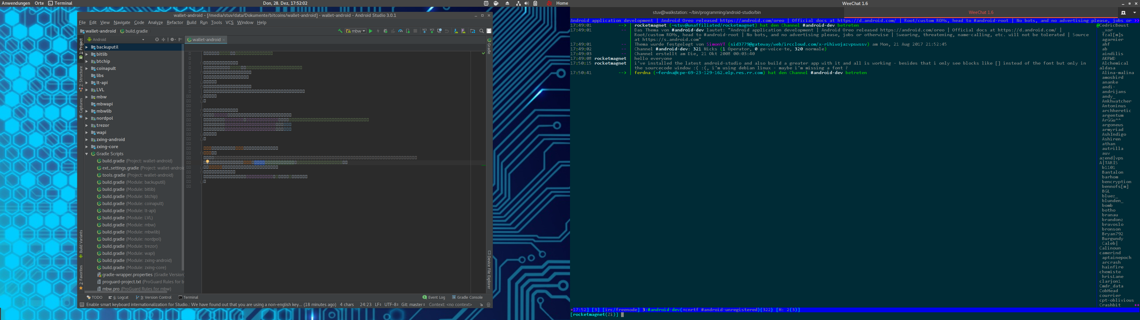This screenshot has width=1140, height=320.
Task: Open the Build menu
Action: pos(191,23)
